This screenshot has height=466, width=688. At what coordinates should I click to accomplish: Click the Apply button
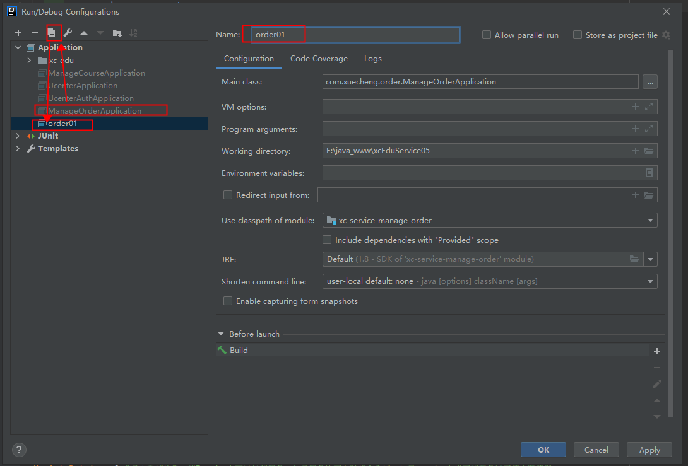[x=649, y=450]
